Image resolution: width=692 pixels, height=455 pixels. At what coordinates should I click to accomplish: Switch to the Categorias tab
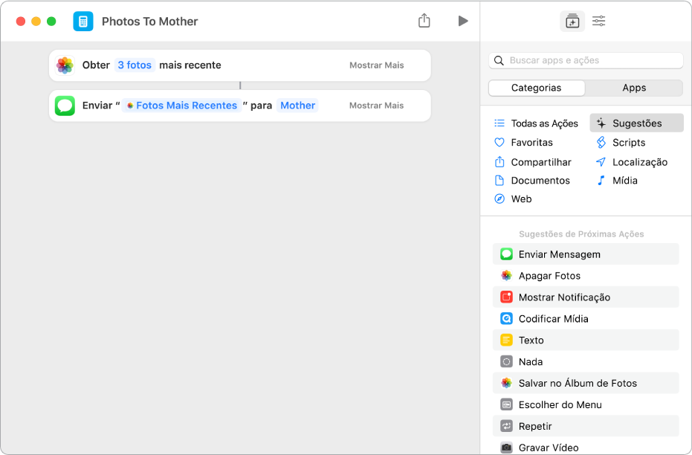(536, 88)
